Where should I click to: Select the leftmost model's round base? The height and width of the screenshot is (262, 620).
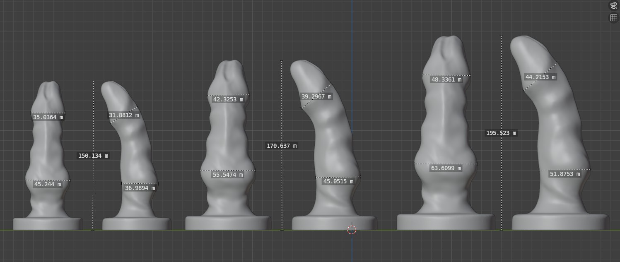(x=47, y=224)
